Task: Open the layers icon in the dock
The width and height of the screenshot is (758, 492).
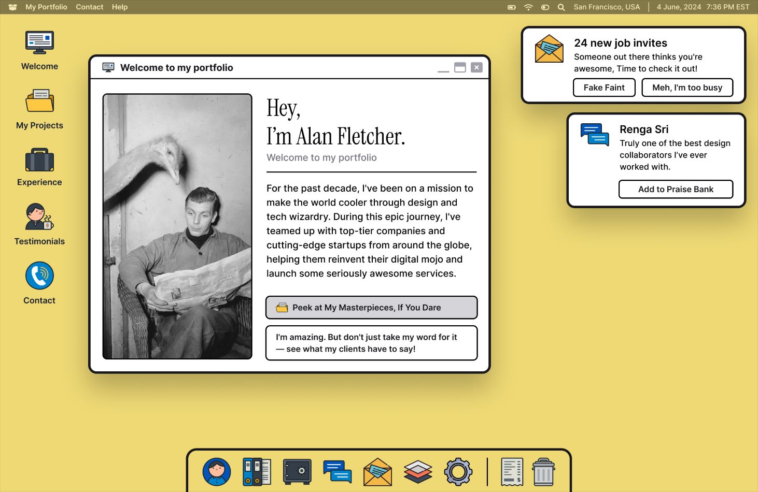Action: [x=418, y=472]
